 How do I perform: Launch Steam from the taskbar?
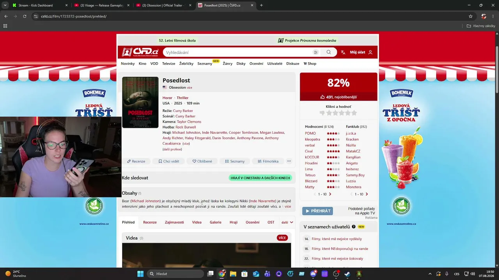(x=347, y=274)
